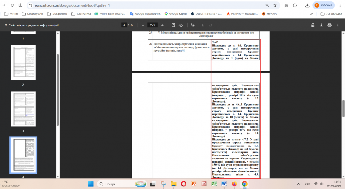Screen dimensions: 345x189
Task: Print the PDF document
Action: coord(329,25)
